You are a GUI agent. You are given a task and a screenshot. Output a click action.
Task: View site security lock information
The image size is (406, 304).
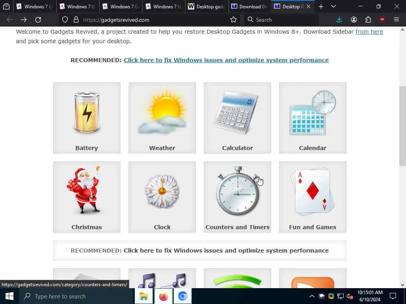click(x=76, y=20)
